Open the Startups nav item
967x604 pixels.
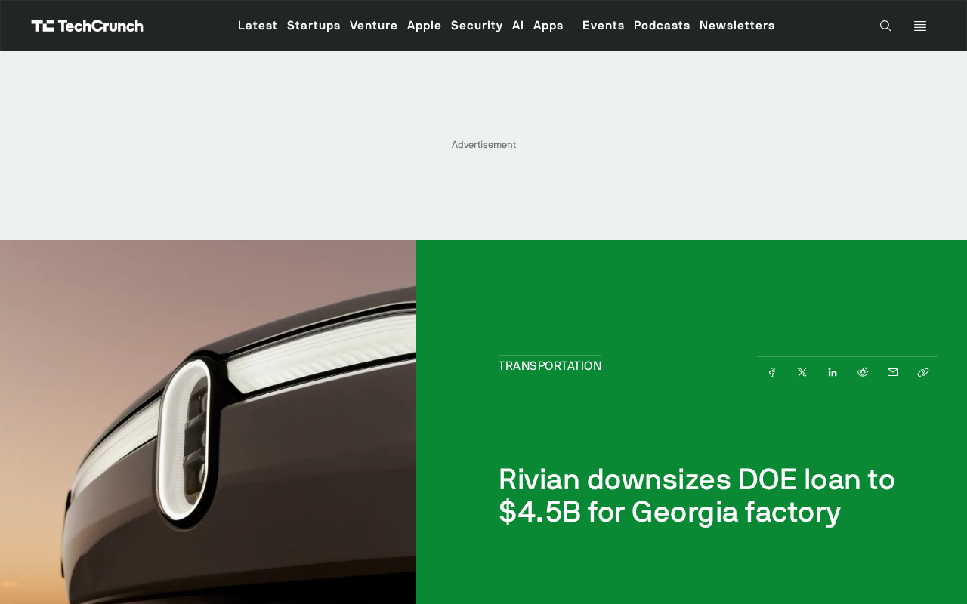point(314,26)
